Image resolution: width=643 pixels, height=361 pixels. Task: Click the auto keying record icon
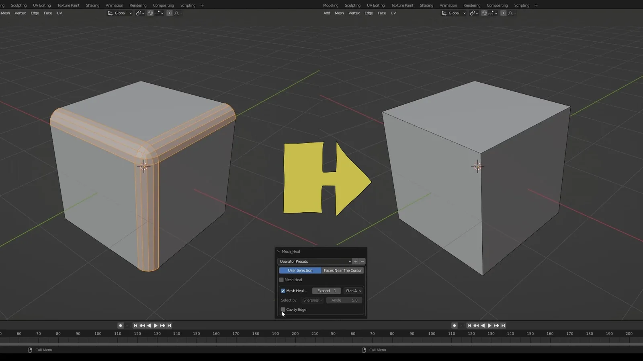pyautogui.click(x=121, y=326)
